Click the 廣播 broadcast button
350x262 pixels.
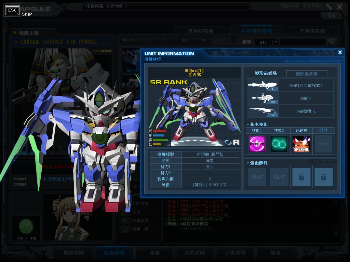(x=332, y=16)
